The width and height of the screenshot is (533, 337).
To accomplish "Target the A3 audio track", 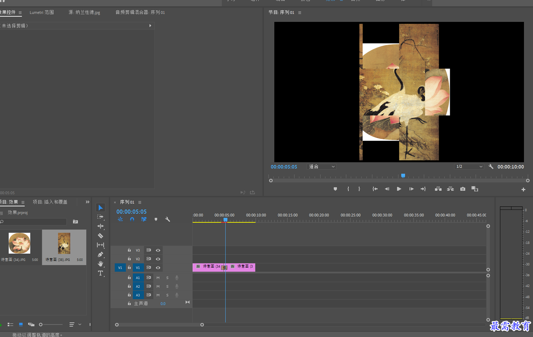I will pyautogui.click(x=138, y=295).
